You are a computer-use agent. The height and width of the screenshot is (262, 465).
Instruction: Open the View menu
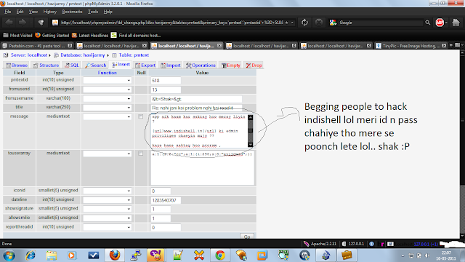[33, 12]
